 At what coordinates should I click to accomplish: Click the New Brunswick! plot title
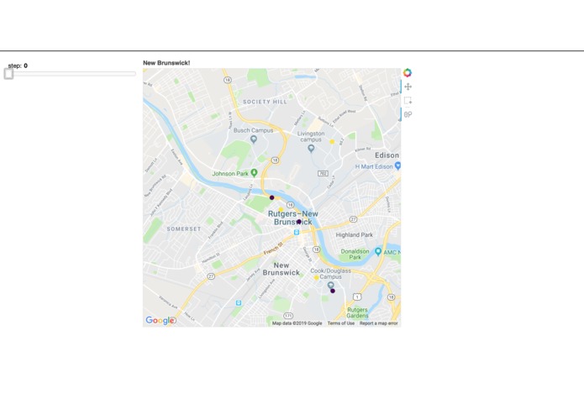[166, 63]
